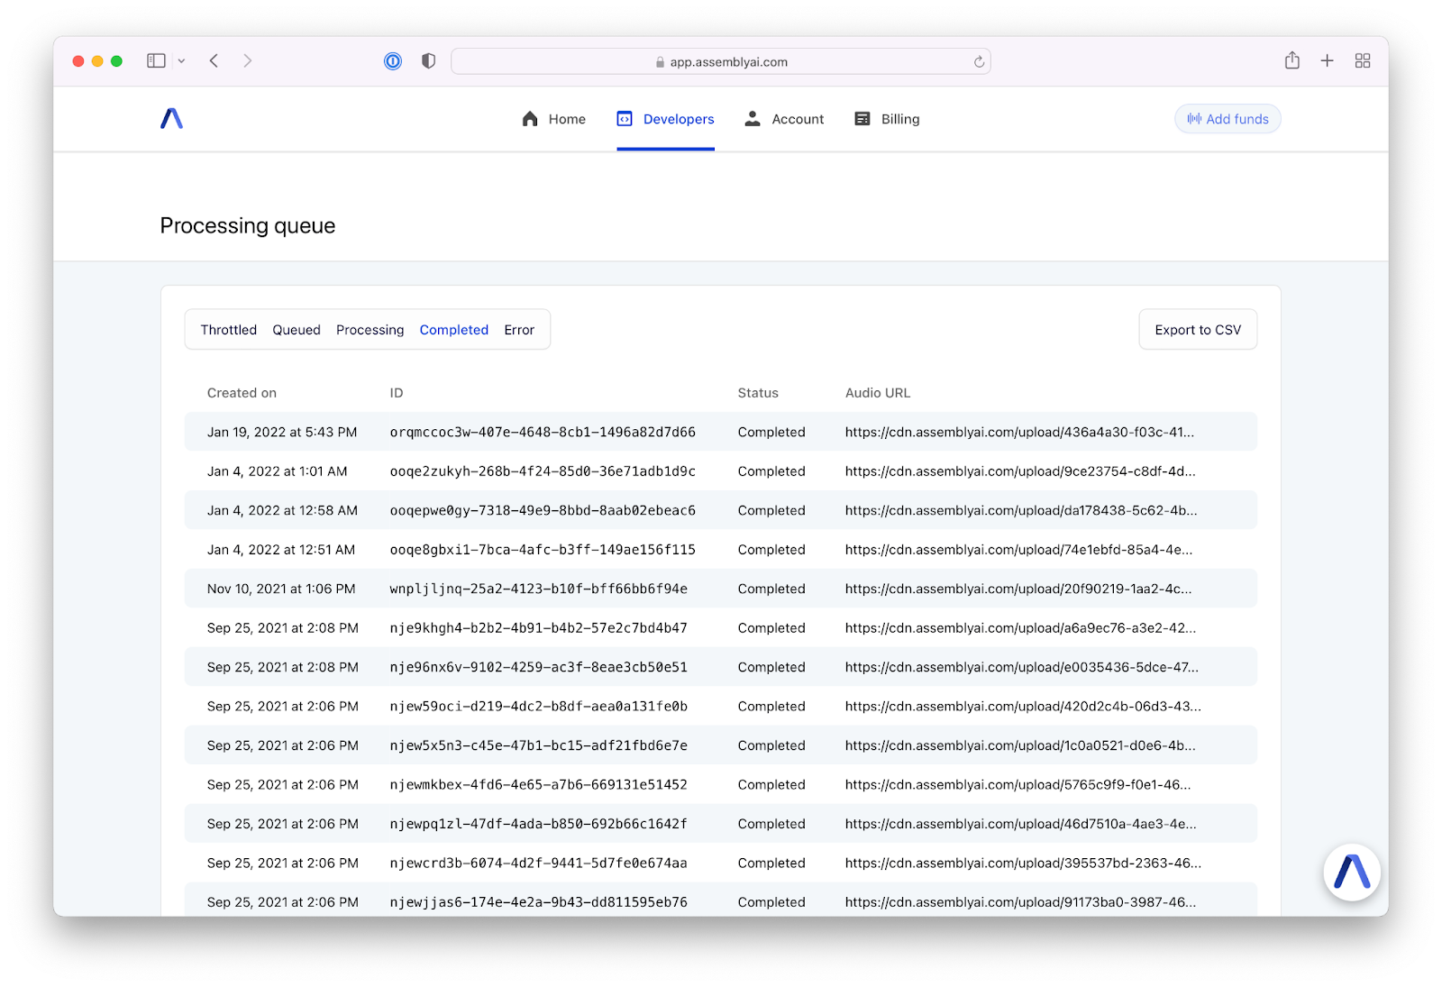1442x987 pixels.
Task: Click the Nov 10, 2021 at 1:06 PM date
Action: click(x=281, y=589)
